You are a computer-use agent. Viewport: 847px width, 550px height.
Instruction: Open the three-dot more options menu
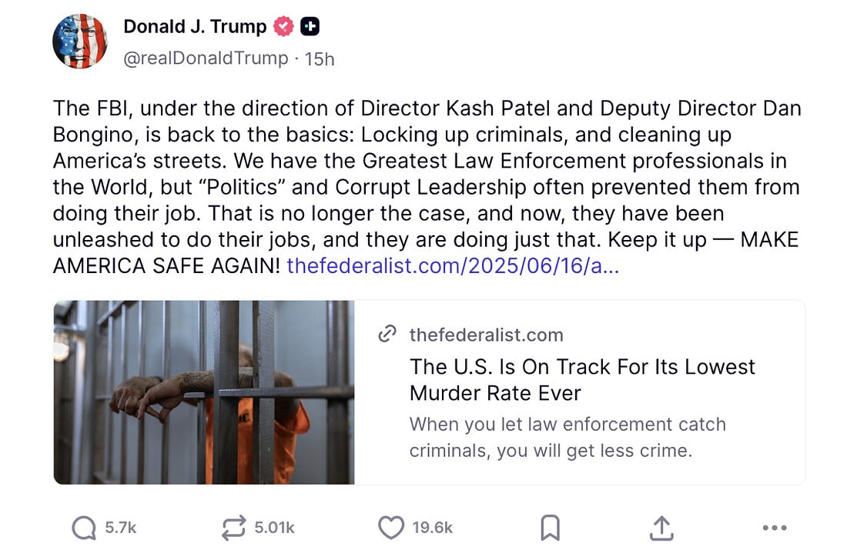(x=774, y=528)
